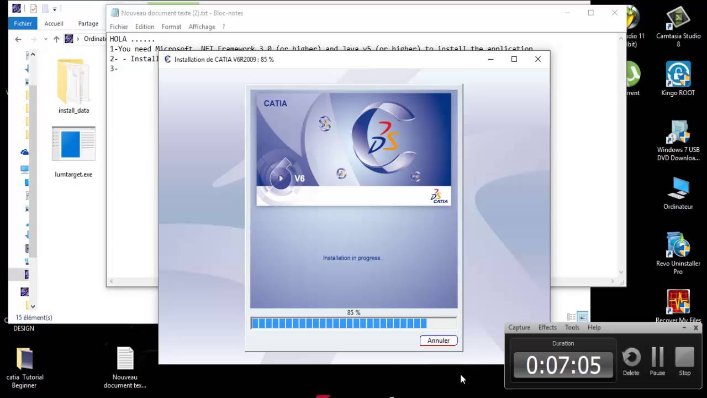Open Kingo ROOT desktop shortcut

click(x=678, y=78)
